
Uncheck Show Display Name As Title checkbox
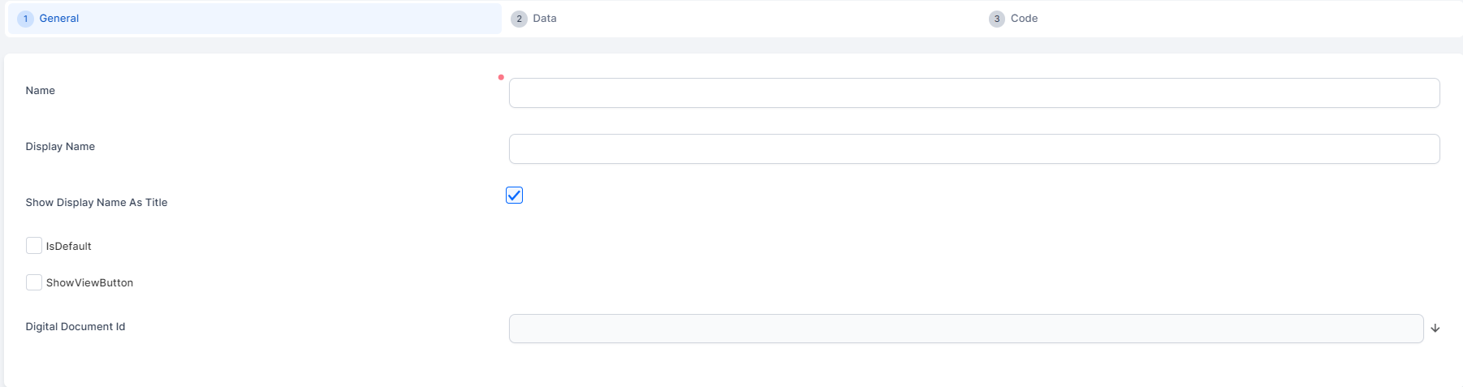[x=514, y=196]
